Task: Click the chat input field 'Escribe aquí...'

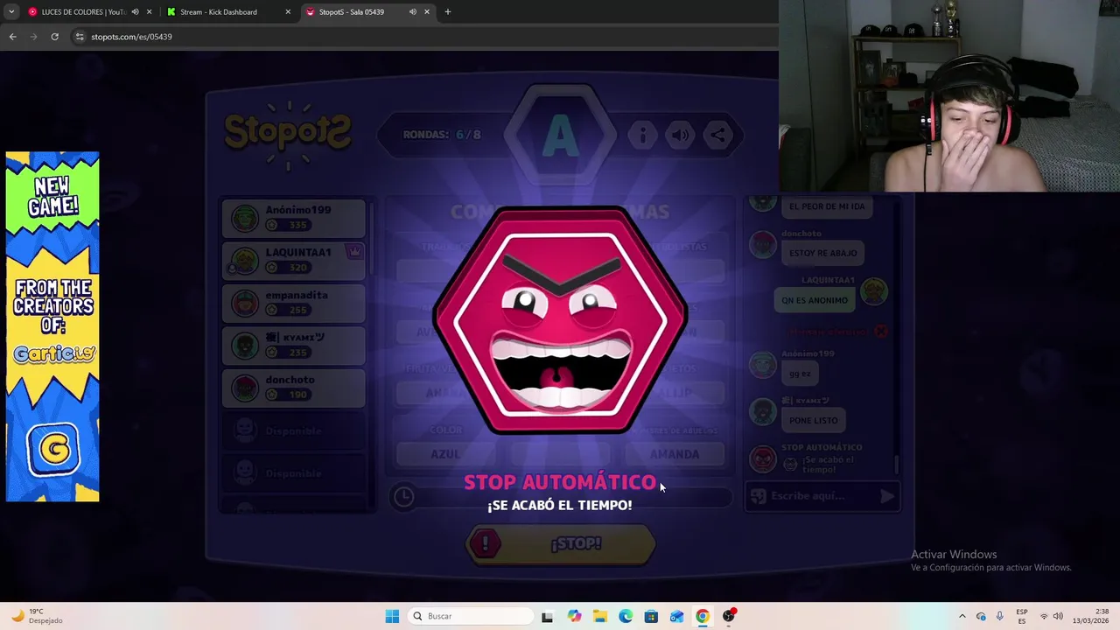Action: click(808, 496)
